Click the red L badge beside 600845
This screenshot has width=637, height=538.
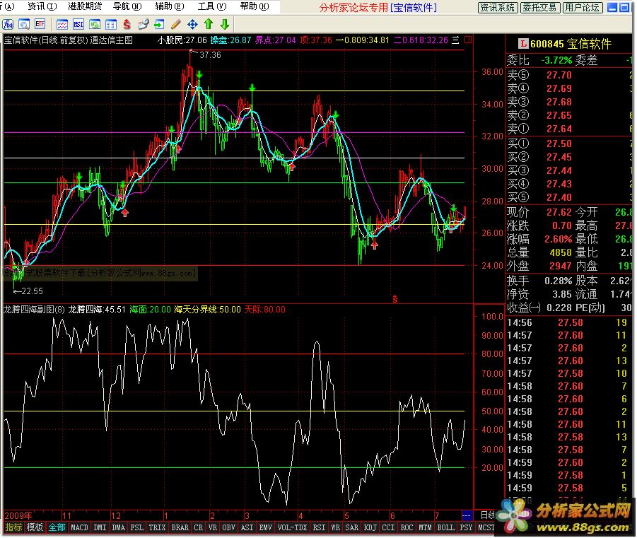click(523, 44)
